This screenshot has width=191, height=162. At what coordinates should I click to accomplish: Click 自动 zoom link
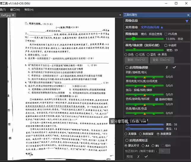point(180,39)
